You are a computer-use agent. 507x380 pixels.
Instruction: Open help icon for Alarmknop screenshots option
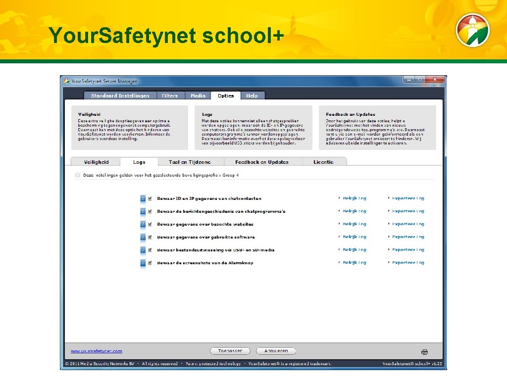point(143,263)
